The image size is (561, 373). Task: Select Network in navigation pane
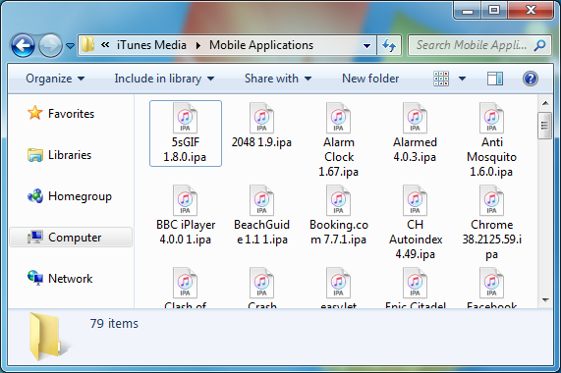click(x=60, y=279)
